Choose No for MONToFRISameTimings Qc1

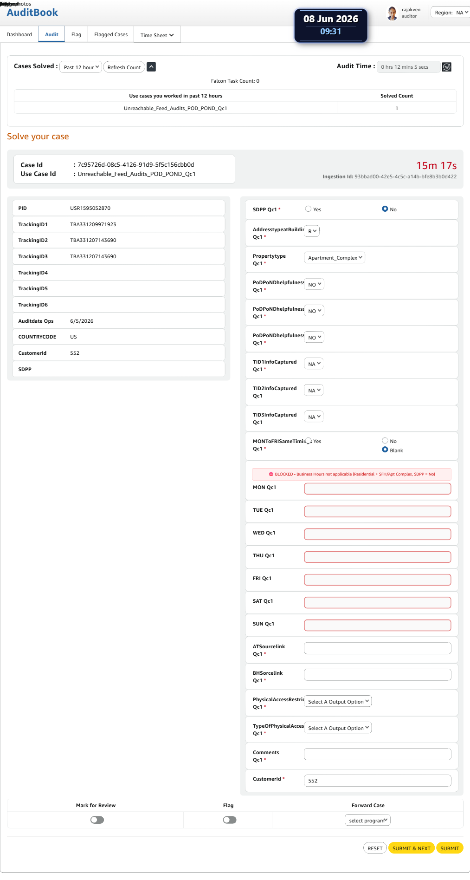click(385, 441)
